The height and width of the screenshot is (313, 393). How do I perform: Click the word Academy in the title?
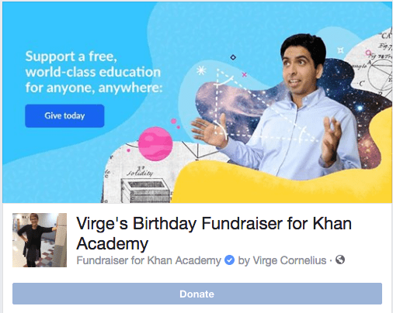[113, 243]
